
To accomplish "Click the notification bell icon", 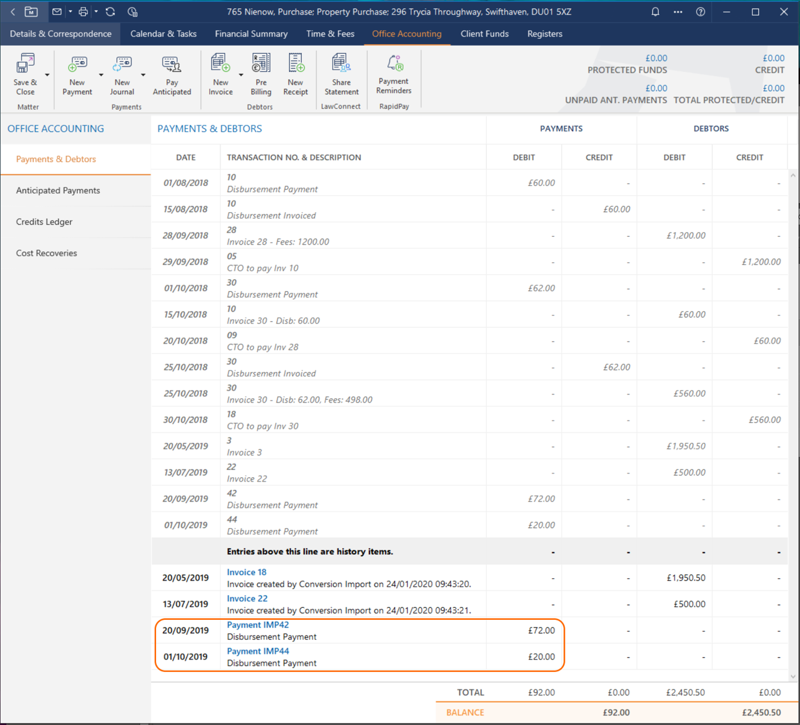I will tap(655, 11).
